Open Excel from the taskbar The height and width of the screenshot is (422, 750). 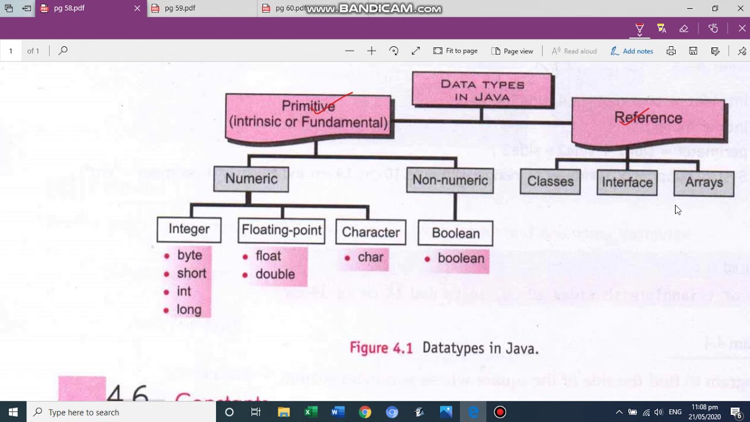pos(311,412)
